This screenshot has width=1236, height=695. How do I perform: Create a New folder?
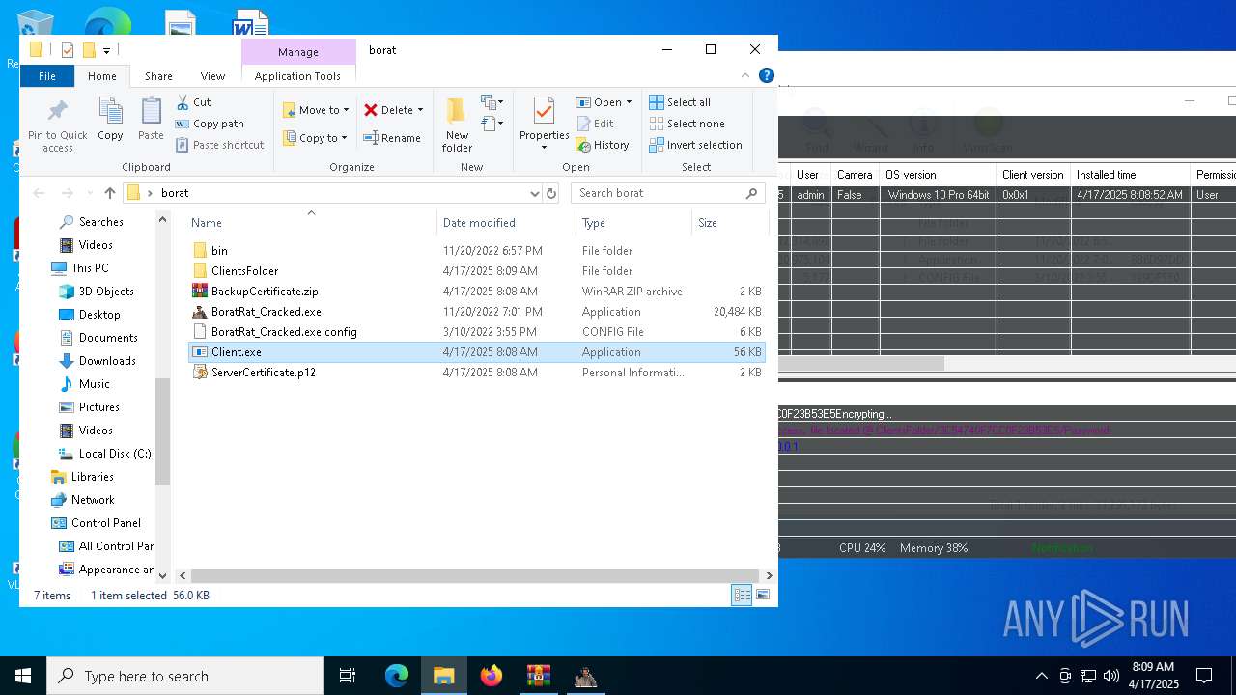[457, 125]
